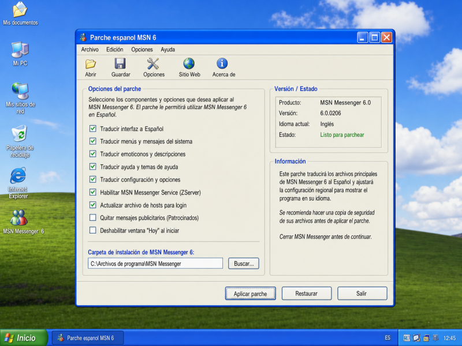Toggle Traducir menús y mensajes del sistema
462x346 pixels.
[93, 141]
